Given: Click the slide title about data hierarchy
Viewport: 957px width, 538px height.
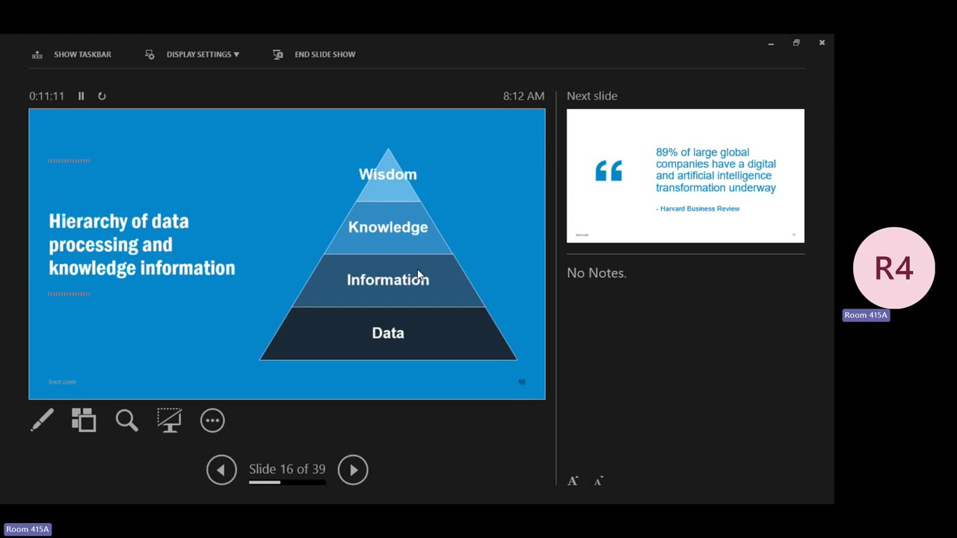Looking at the screenshot, I should click(142, 244).
